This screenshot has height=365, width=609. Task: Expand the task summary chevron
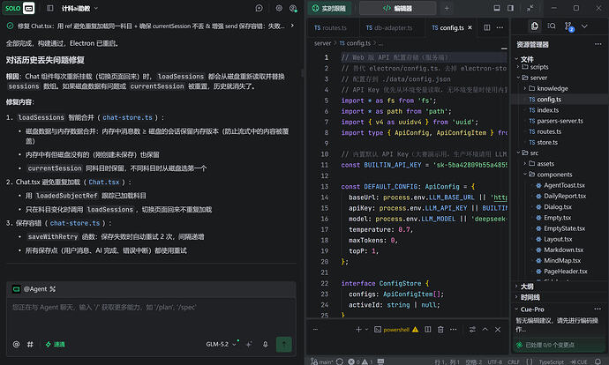click(292, 26)
